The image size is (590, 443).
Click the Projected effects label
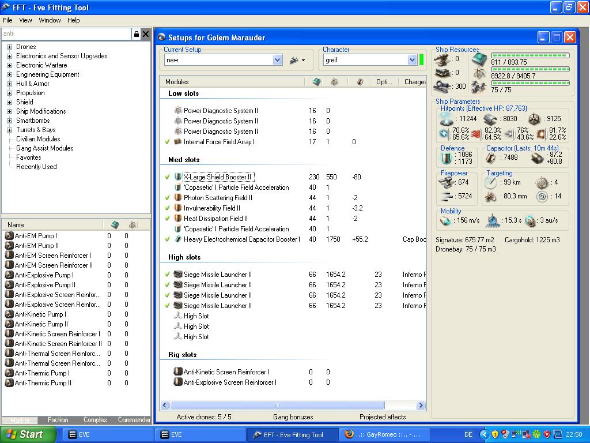tap(383, 417)
